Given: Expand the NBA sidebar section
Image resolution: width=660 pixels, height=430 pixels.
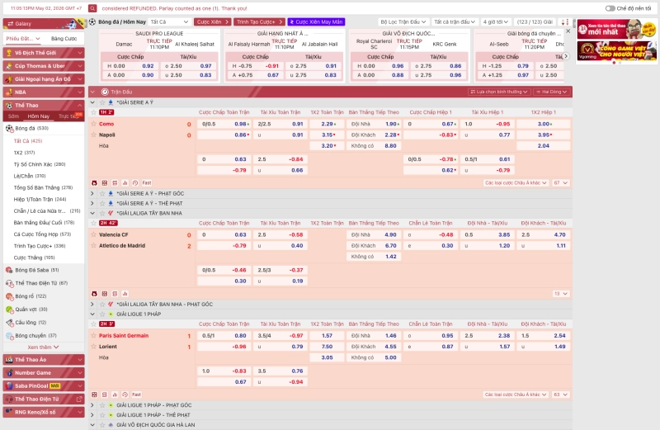Looking at the screenshot, I should 44,92.
